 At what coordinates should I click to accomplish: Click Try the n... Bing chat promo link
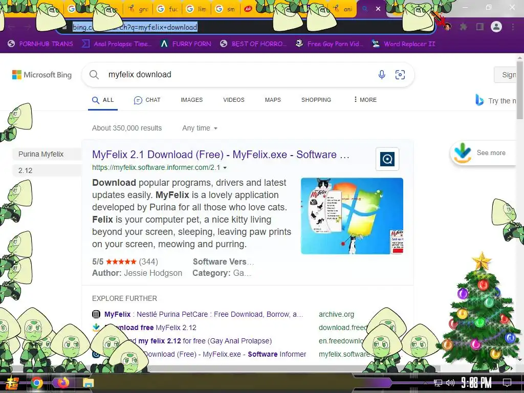tap(503, 101)
